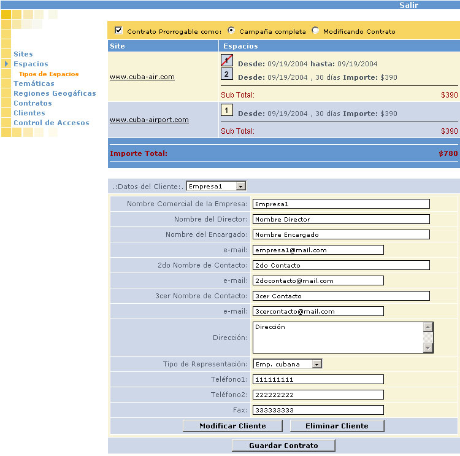Click the arrow marker beside Espacios
This screenshot has width=460, height=456.
pyautogui.click(x=7, y=64)
